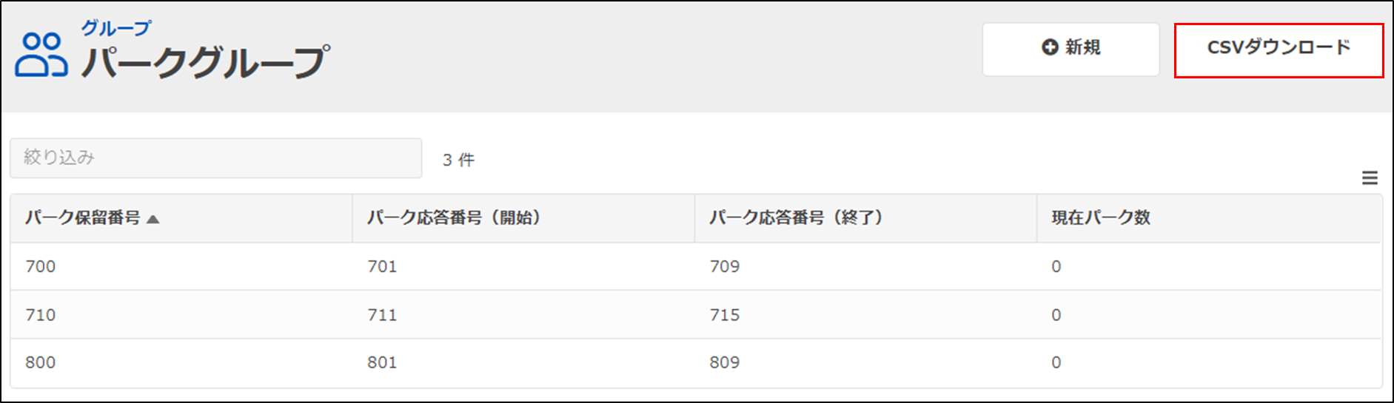Click the パークグループ page title
The height and width of the screenshot is (403, 1394).
[x=205, y=62]
